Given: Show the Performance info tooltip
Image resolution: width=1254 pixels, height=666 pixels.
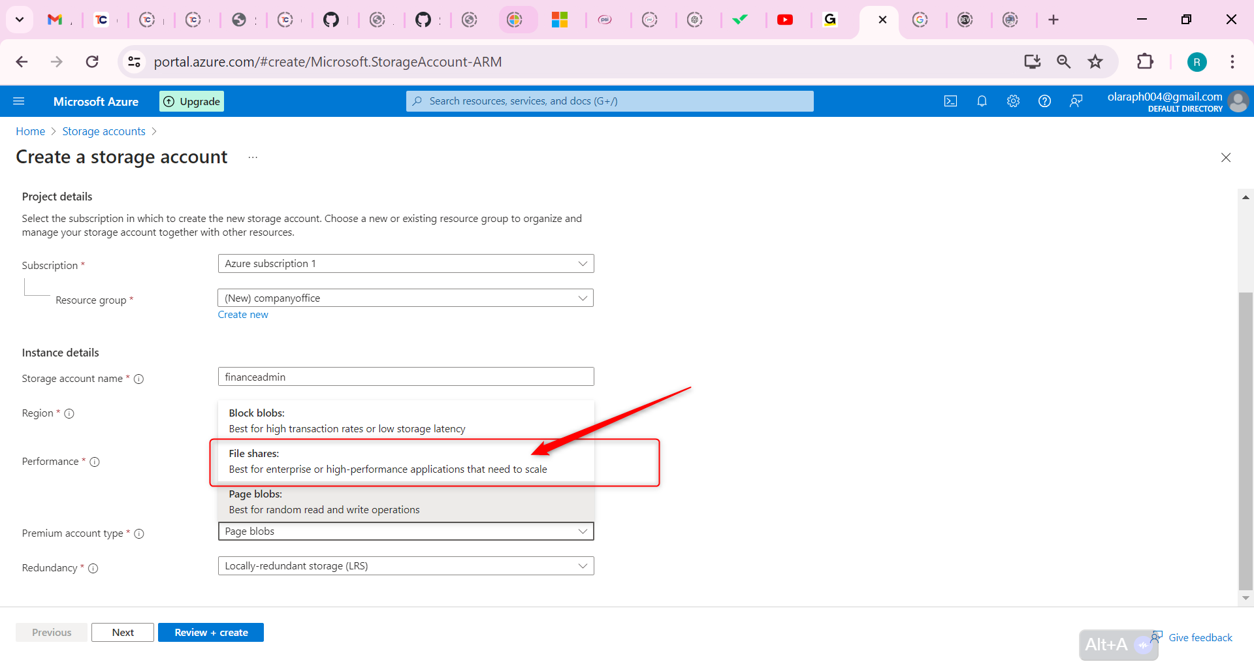Looking at the screenshot, I should point(95,462).
